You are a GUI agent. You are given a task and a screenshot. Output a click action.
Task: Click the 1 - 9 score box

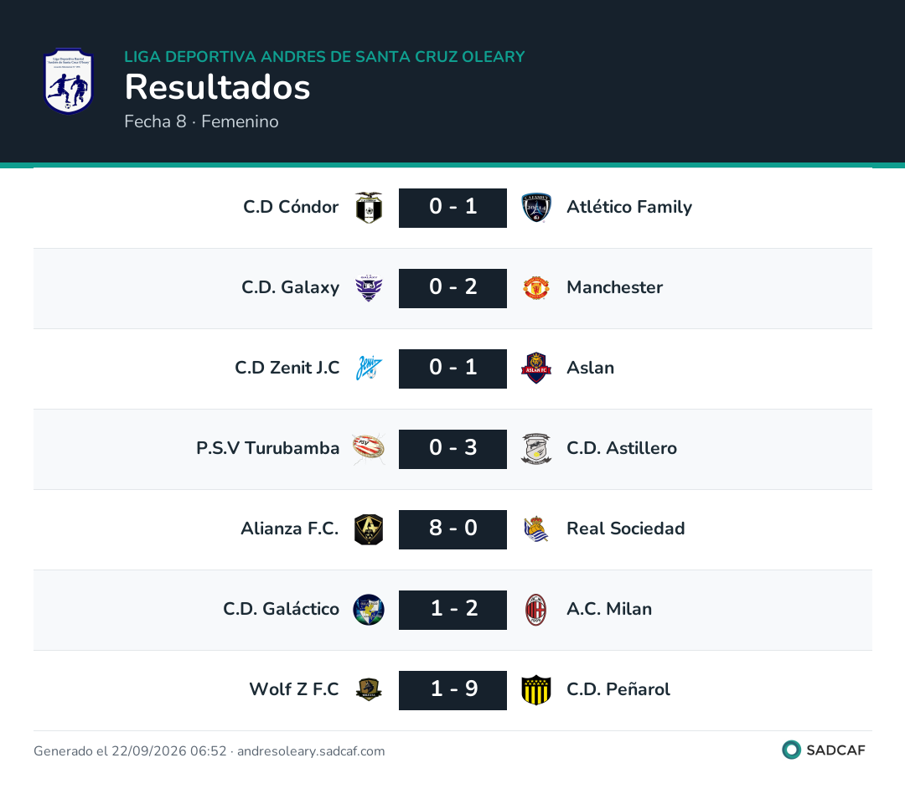(x=453, y=690)
